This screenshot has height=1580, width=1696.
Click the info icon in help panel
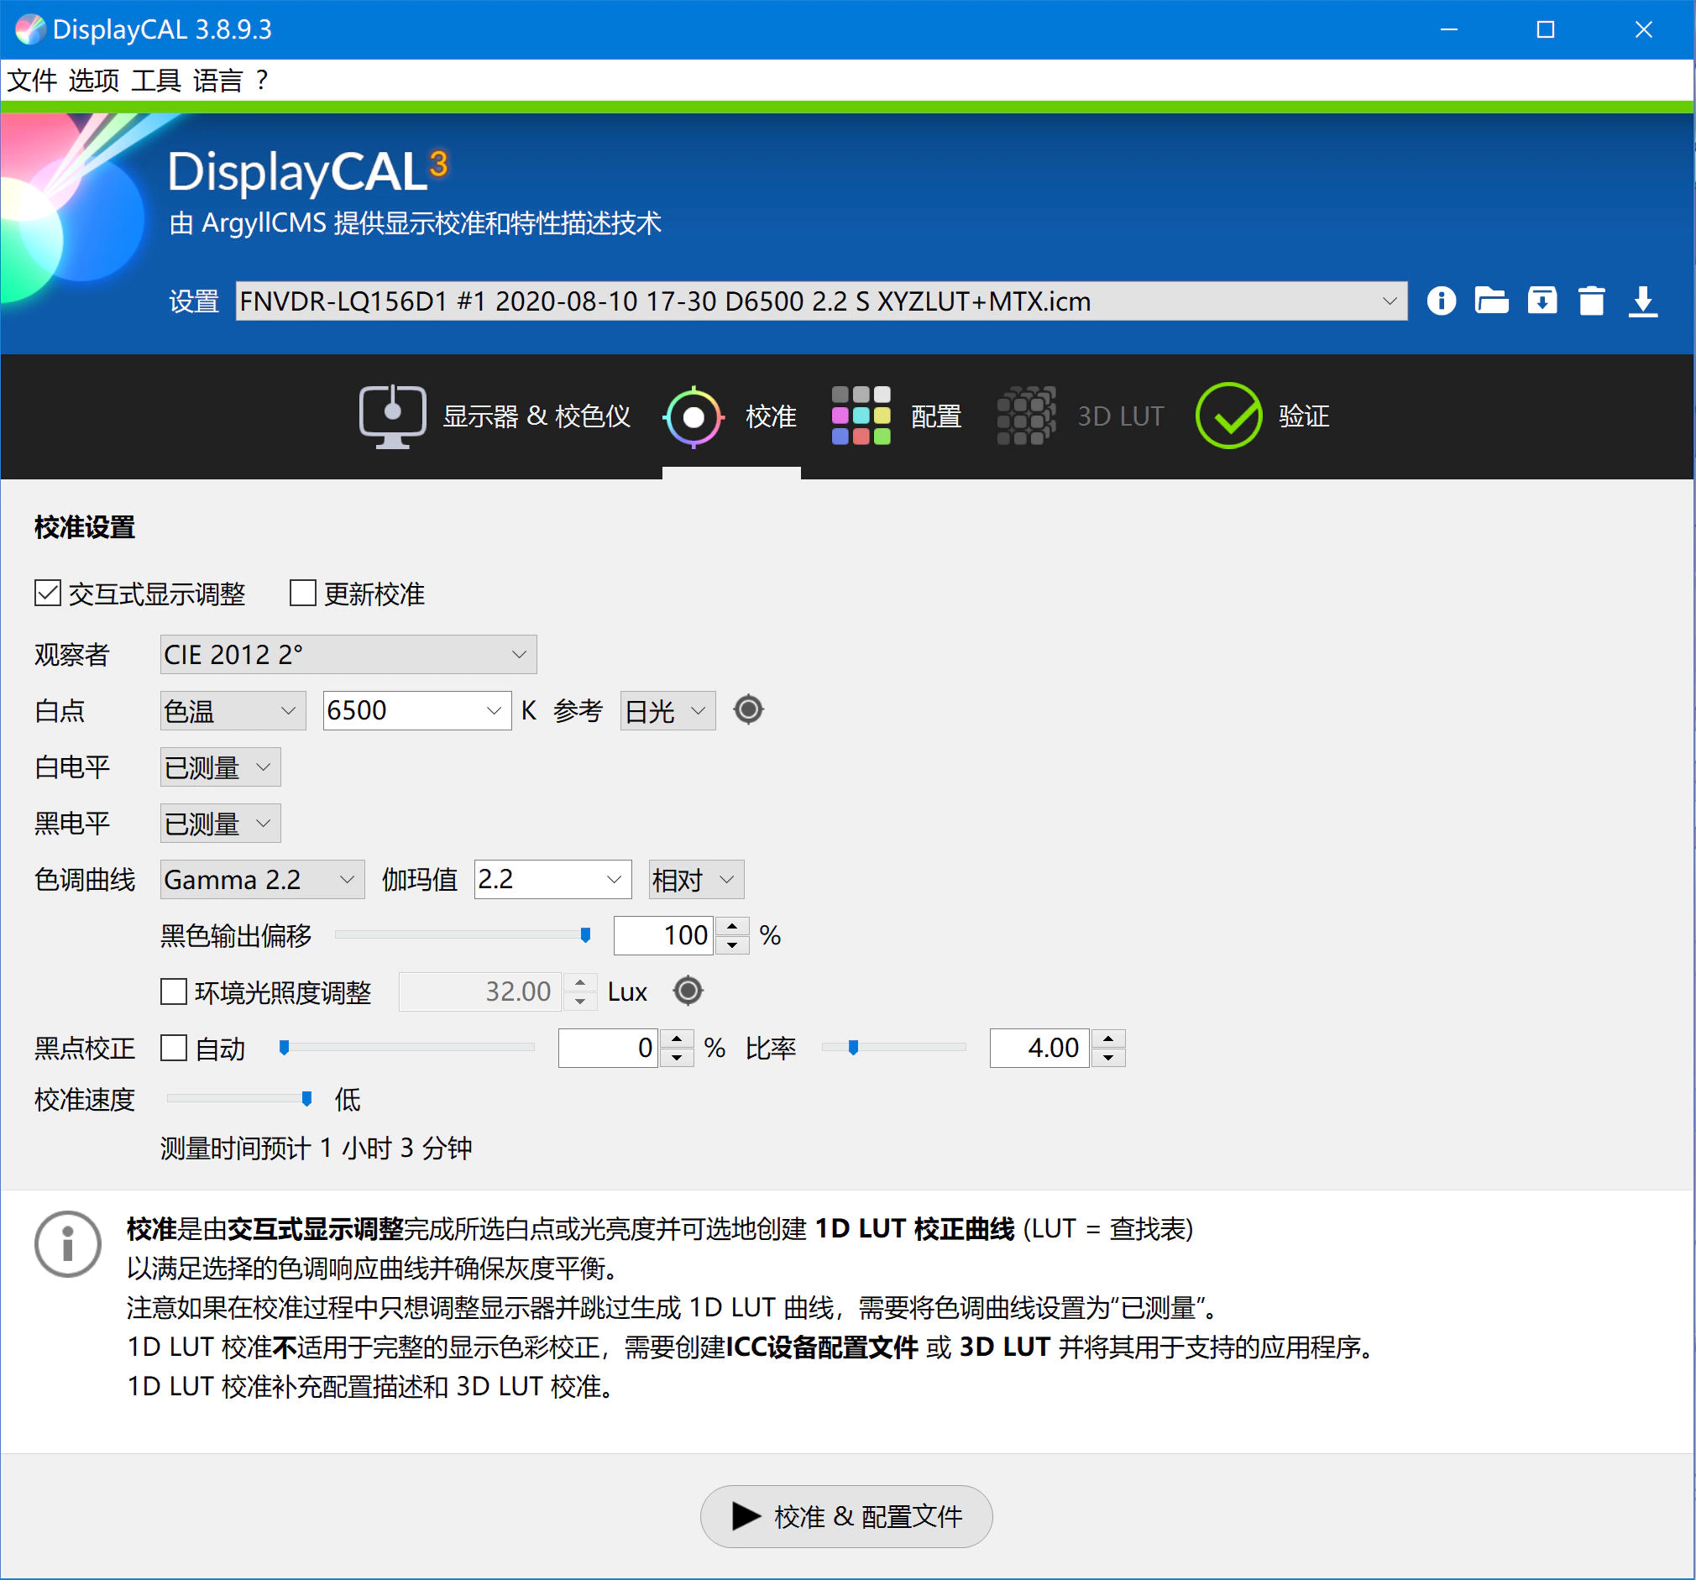[x=68, y=1244]
